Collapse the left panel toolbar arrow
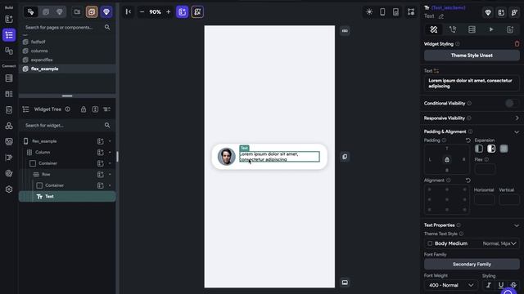 pyautogui.click(x=129, y=11)
